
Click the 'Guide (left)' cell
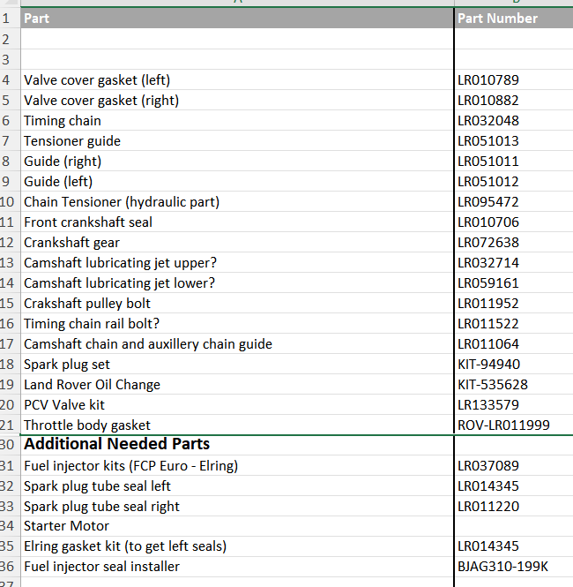point(237,181)
